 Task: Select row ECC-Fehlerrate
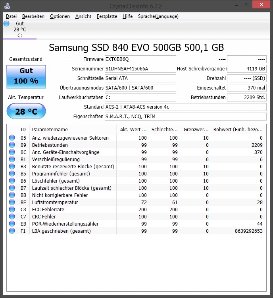pyautogui.click(x=136, y=209)
